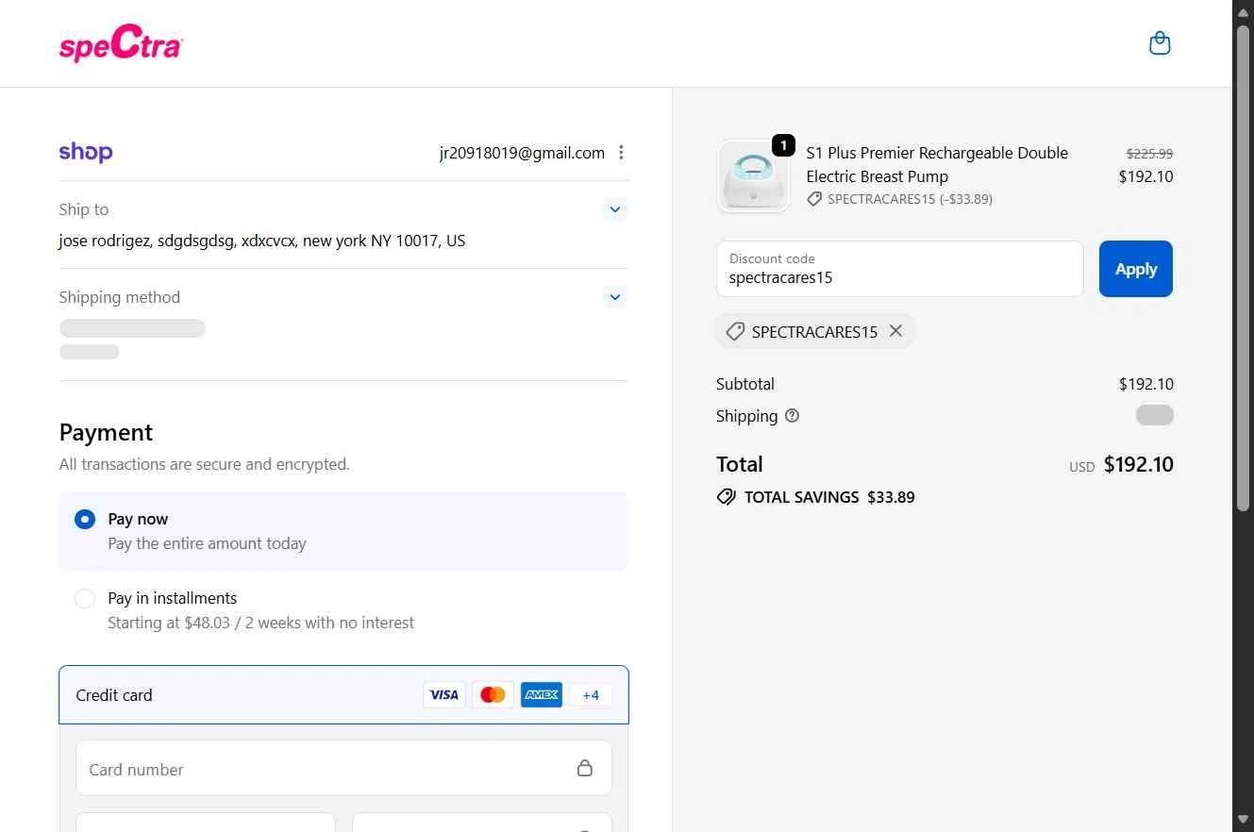The height and width of the screenshot is (832, 1254).
Task: Click the Spectra logo
Action: [x=121, y=43]
